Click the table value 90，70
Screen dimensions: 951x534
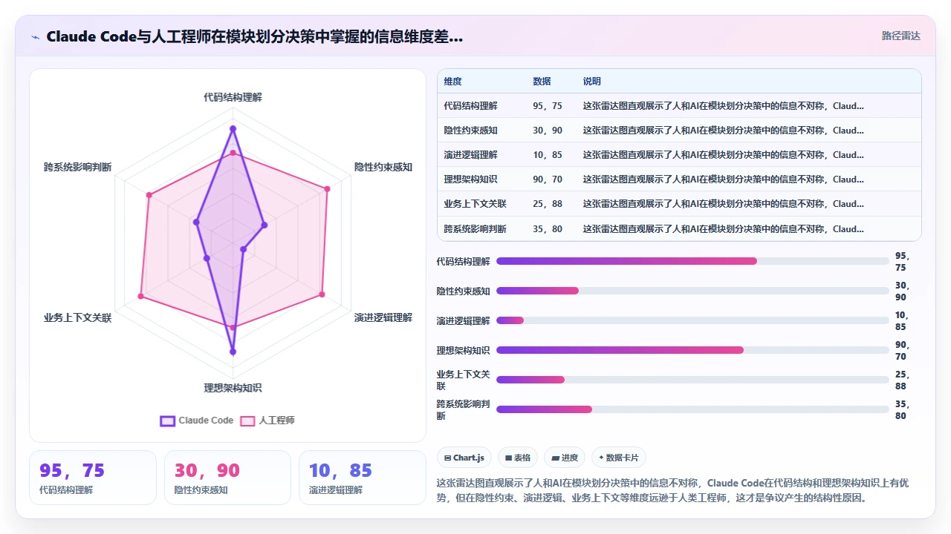tap(548, 179)
